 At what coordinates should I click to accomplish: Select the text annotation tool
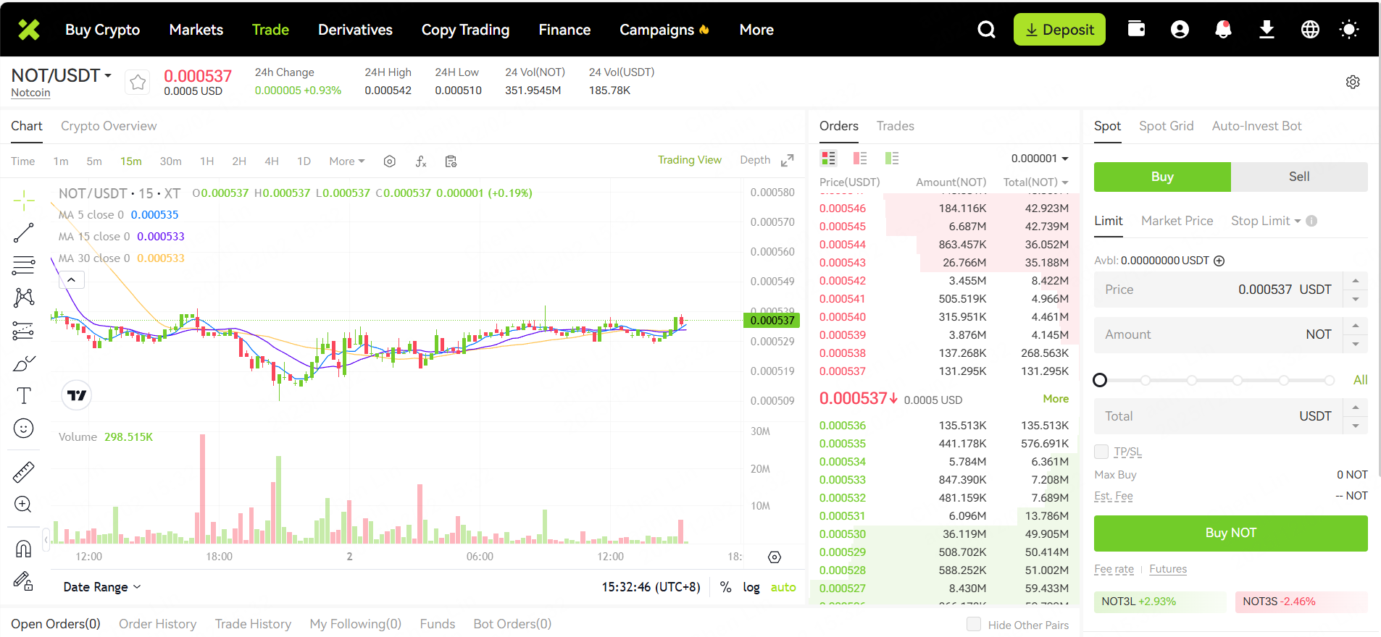click(x=23, y=395)
